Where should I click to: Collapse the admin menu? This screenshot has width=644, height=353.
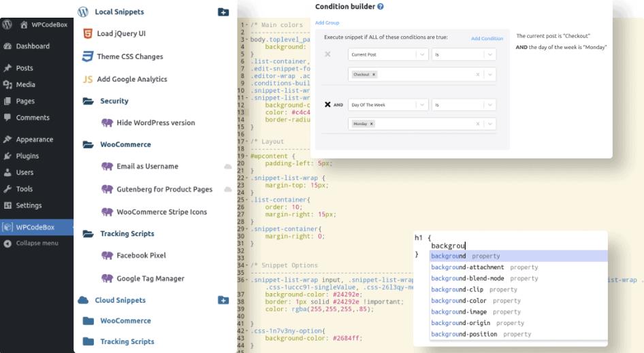pyautogui.click(x=37, y=243)
